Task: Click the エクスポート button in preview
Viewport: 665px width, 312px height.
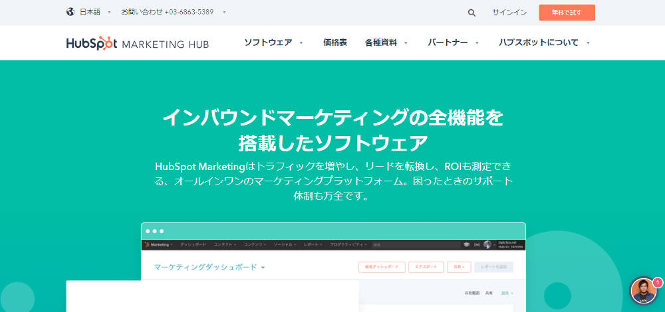Action: point(426,267)
